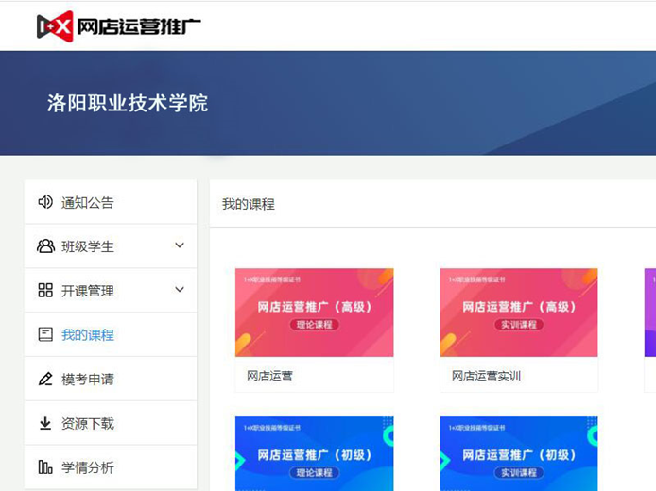Expand the 班级学生 submenu chevron
The width and height of the screenshot is (656, 491).
pos(180,246)
